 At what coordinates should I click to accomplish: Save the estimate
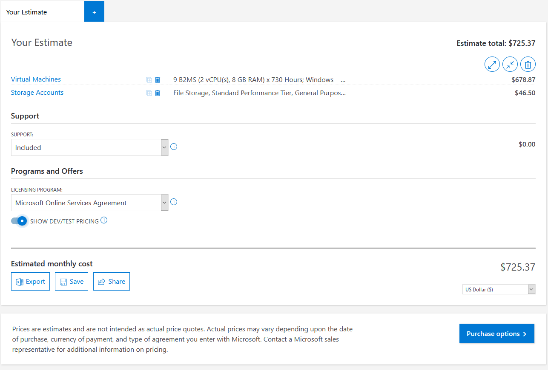[x=72, y=282]
